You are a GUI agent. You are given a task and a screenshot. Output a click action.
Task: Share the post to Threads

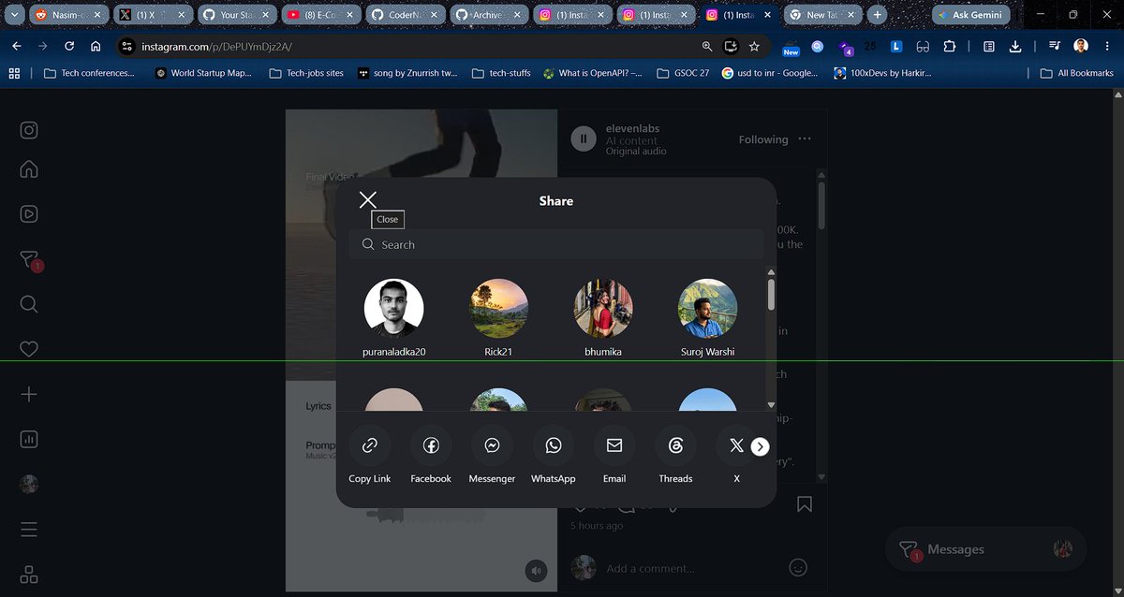coord(675,456)
